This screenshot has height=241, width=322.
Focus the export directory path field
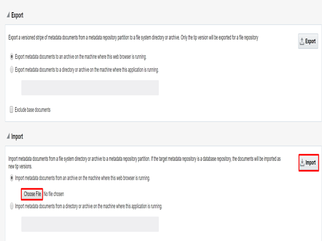tap(90, 88)
